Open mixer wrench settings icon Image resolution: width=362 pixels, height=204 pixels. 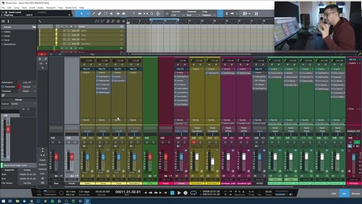tap(46, 59)
